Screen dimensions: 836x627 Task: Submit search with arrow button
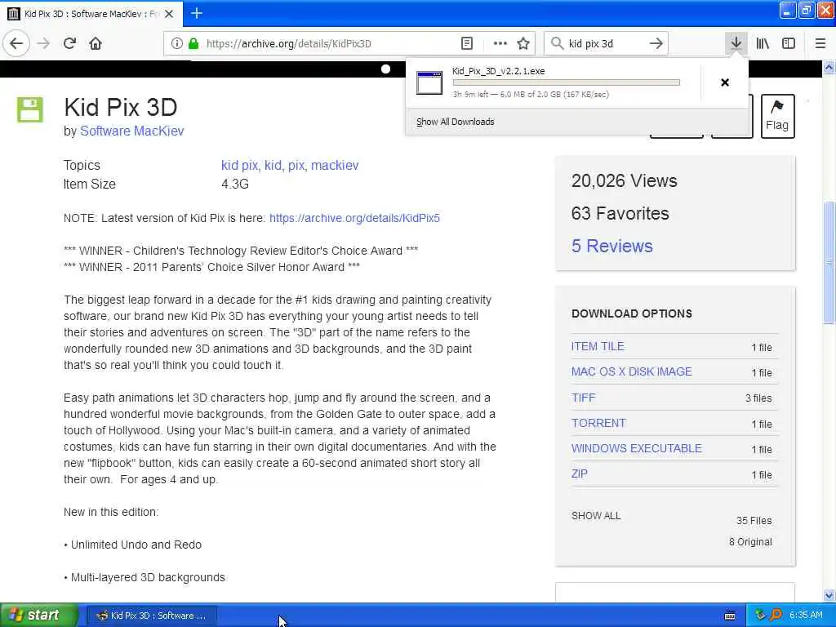tap(656, 44)
